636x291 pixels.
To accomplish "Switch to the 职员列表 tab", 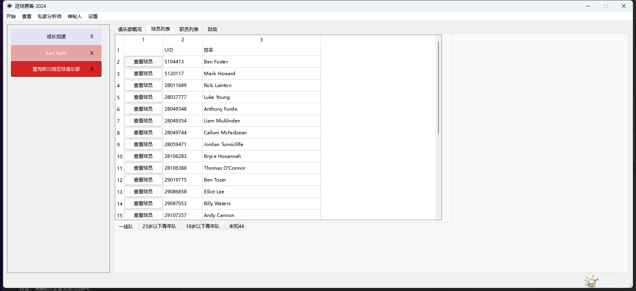I will 189,30.
